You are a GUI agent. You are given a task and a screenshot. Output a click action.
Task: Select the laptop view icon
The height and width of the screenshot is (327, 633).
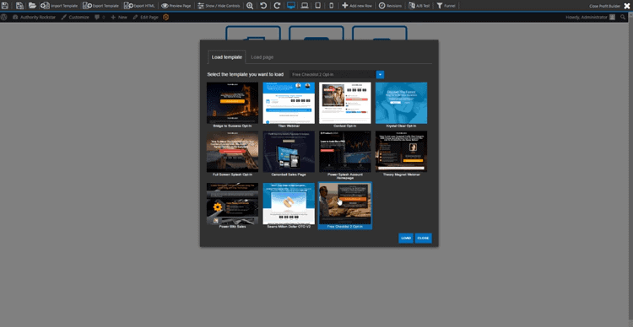click(x=305, y=6)
